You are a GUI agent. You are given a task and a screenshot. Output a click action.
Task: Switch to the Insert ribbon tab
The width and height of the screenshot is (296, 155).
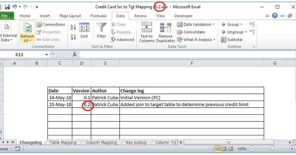tap(45, 16)
